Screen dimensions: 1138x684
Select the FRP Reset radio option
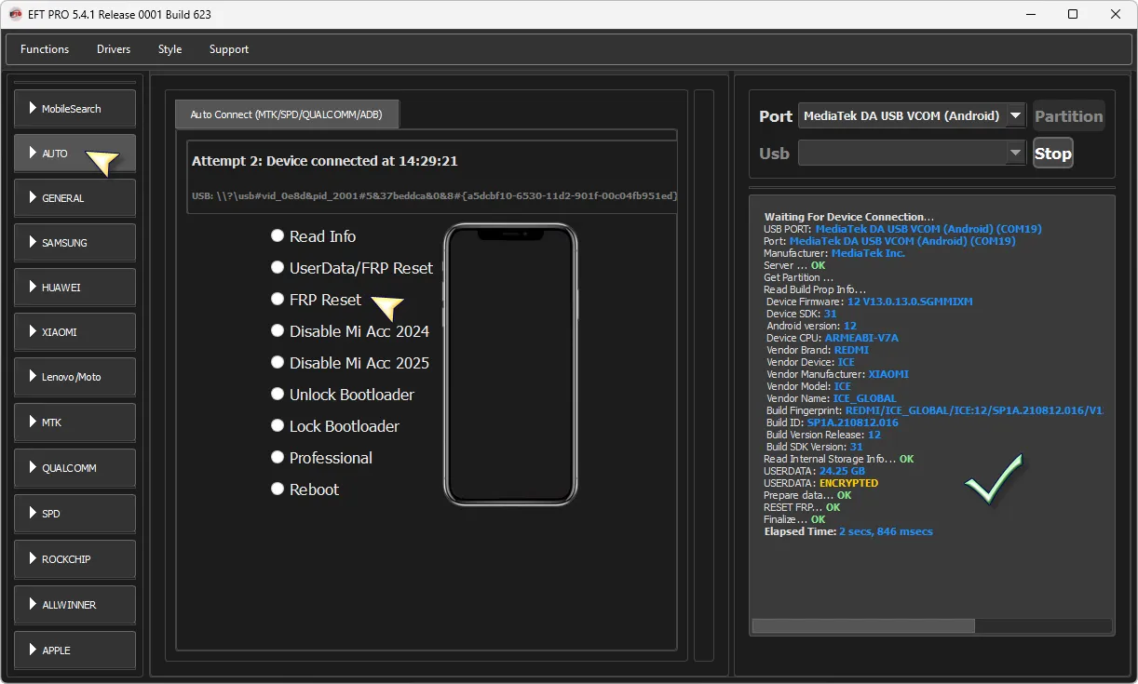pos(278,300)
